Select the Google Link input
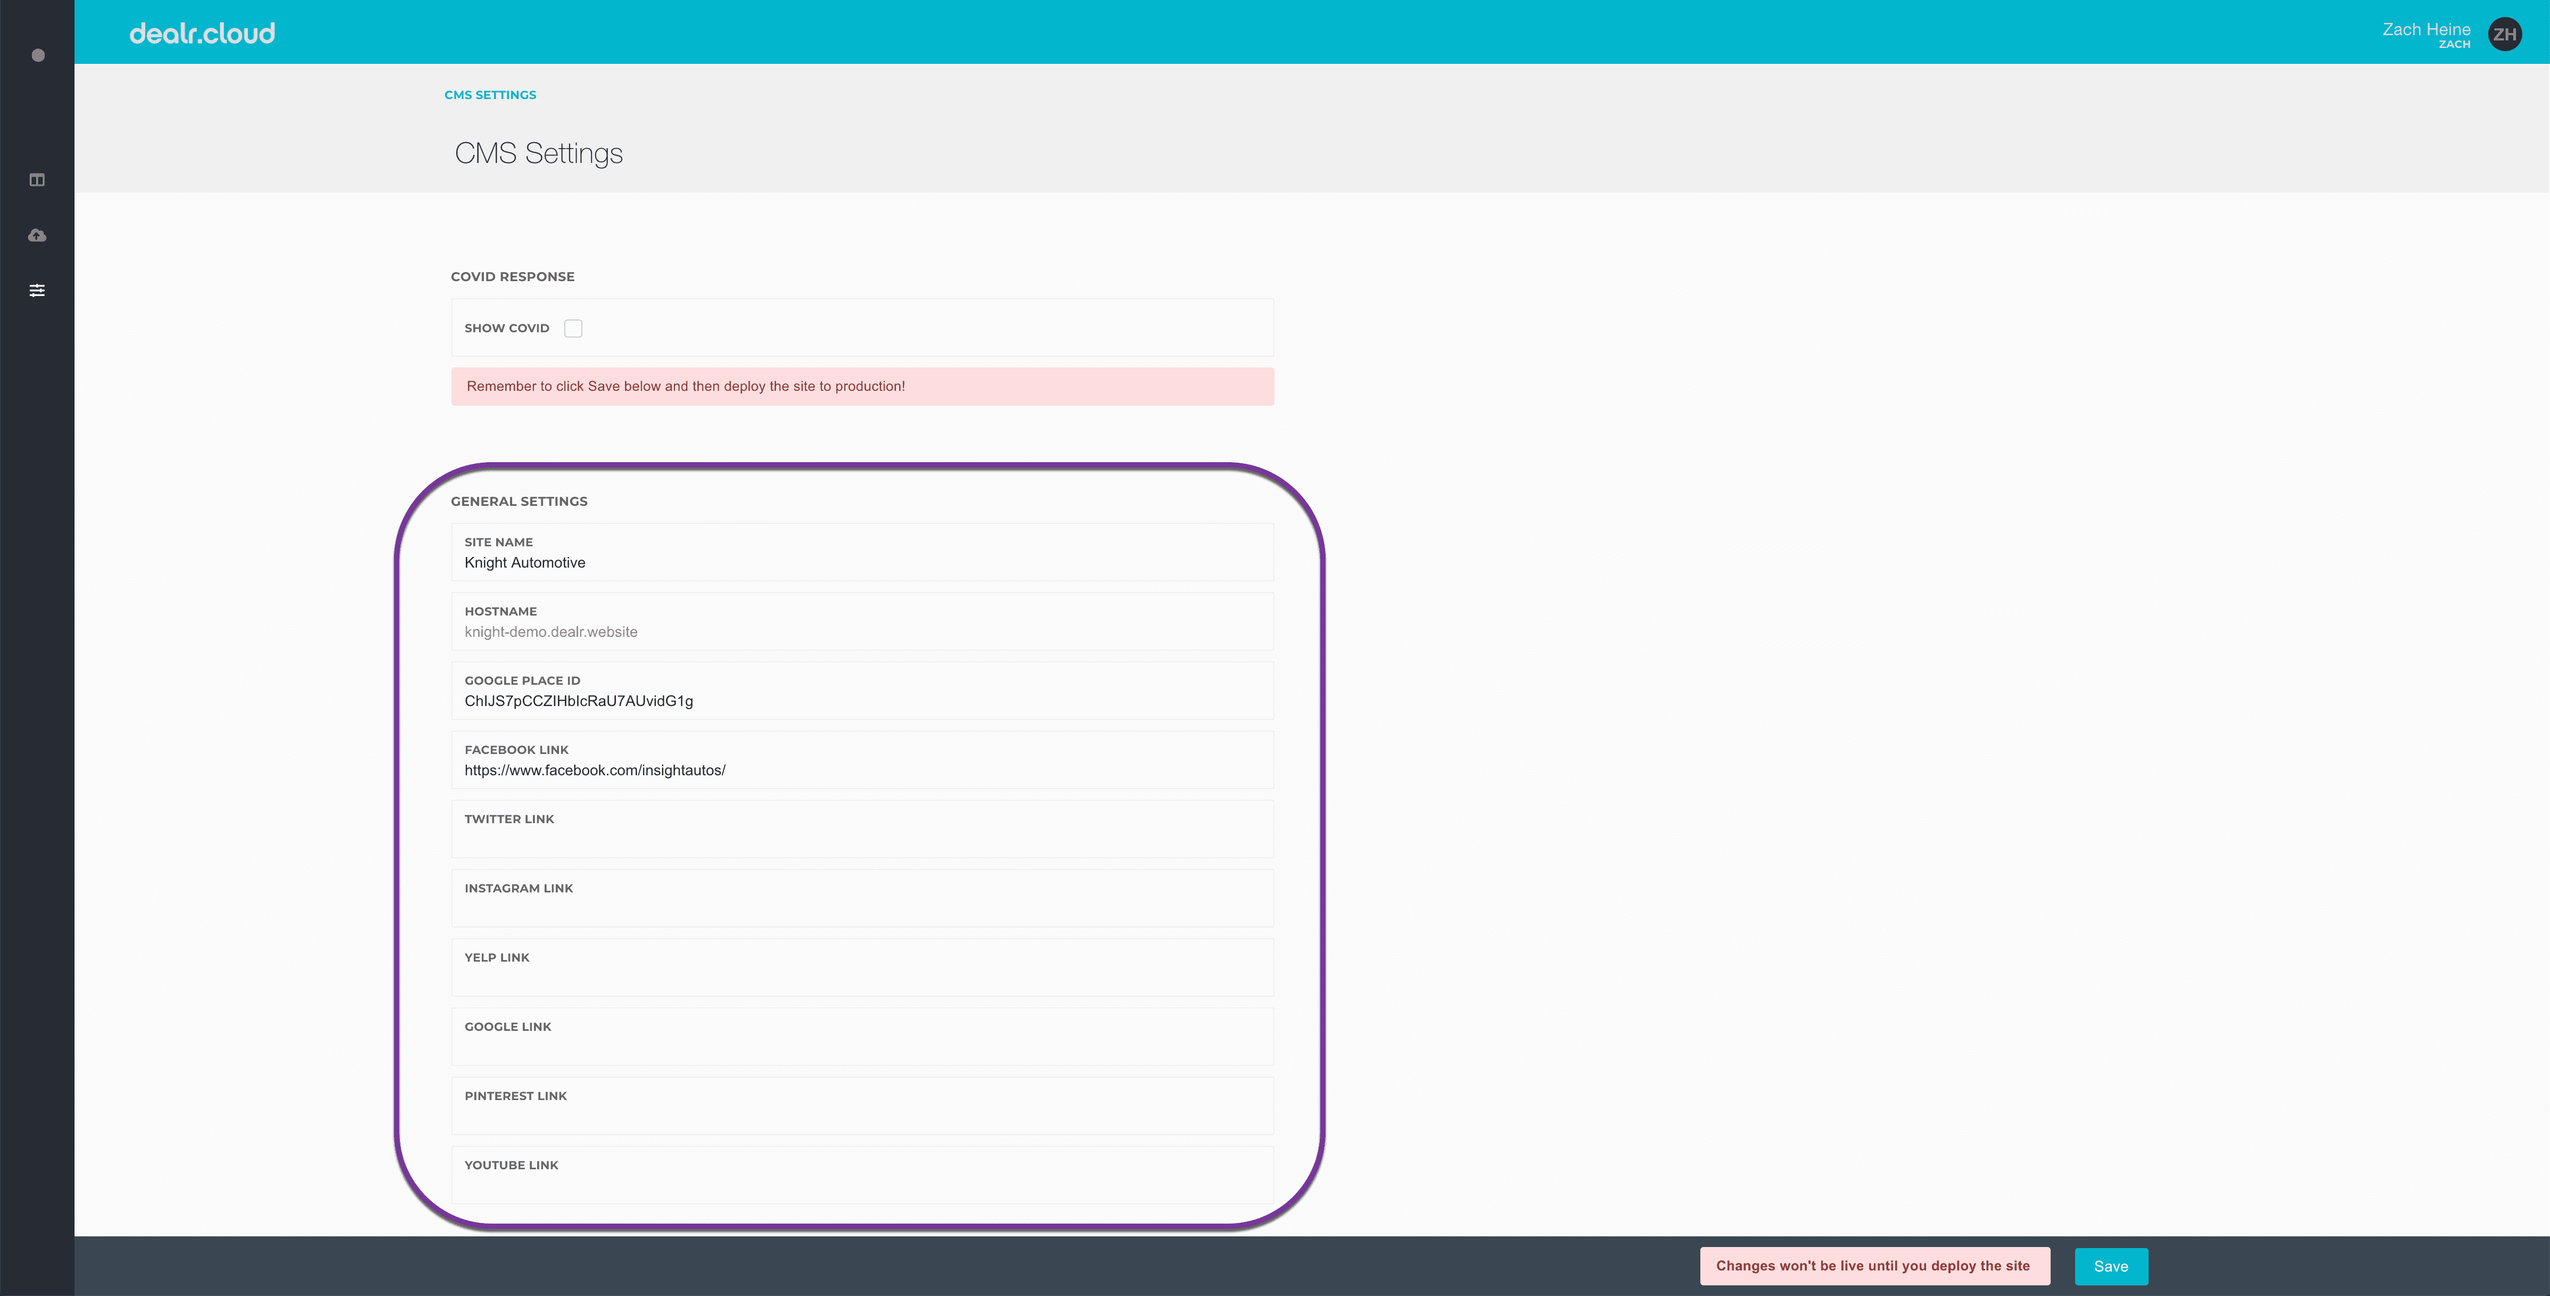 [x=861, y=1046]
